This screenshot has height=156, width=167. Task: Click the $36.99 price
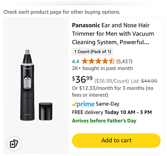82,79
